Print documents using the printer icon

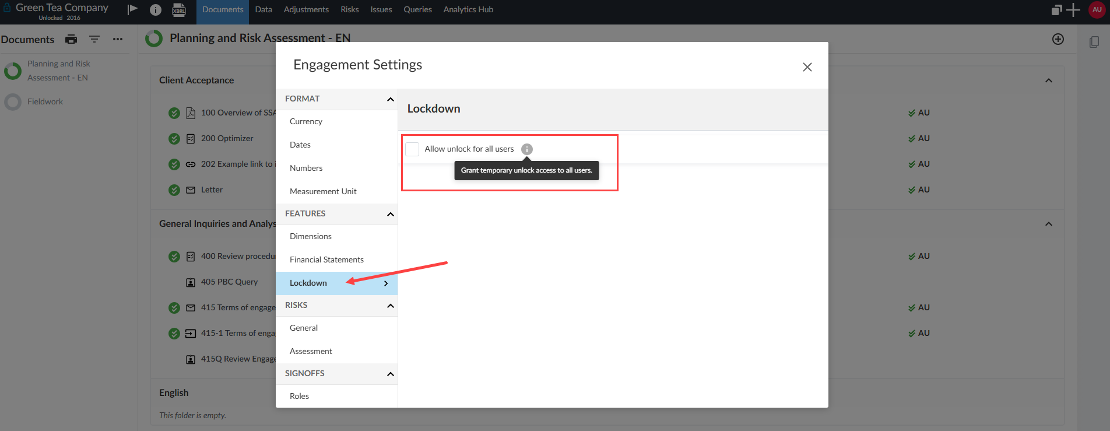[x=71, y=39]
